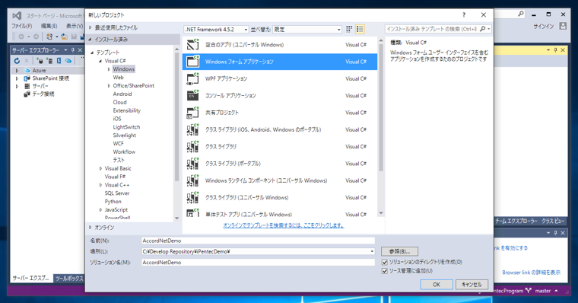Open ファイル(F) menu in Visual Studio
The image size is (578, 303).
pos(21,26)
